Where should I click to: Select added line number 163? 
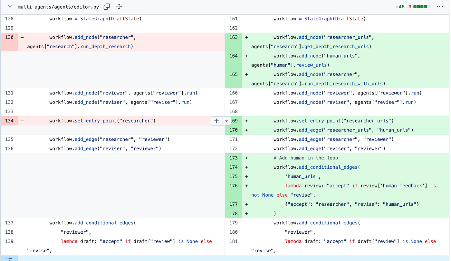tap(234, 37)
